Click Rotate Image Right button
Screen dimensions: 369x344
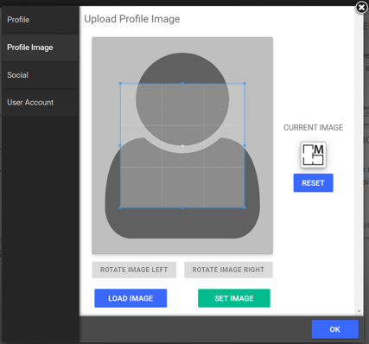pyautogui.click(x=228, y=270)
